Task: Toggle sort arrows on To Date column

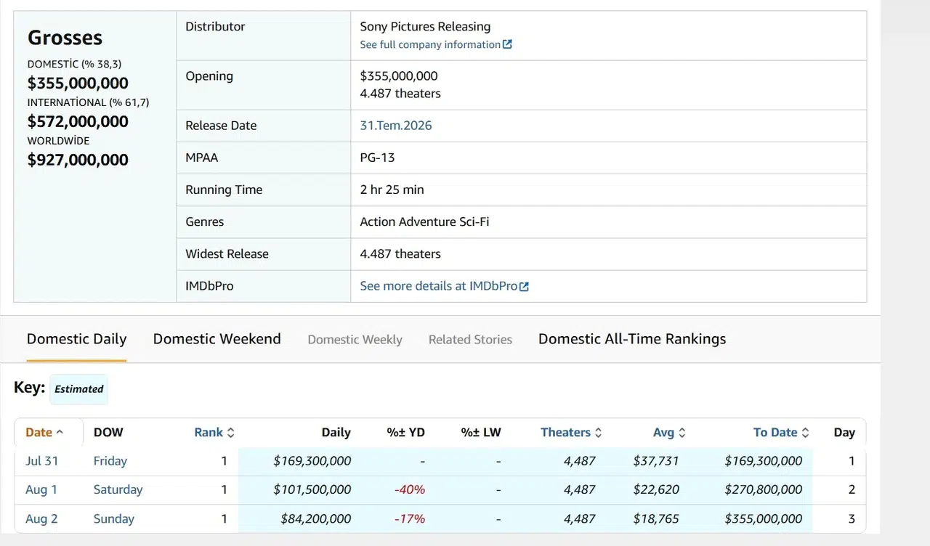Action: point(804,433)
